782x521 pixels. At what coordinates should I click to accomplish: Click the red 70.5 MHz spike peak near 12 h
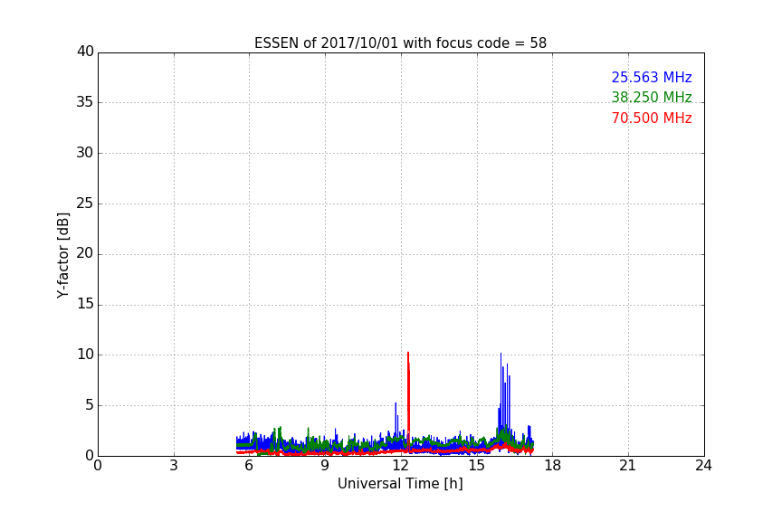408,353
